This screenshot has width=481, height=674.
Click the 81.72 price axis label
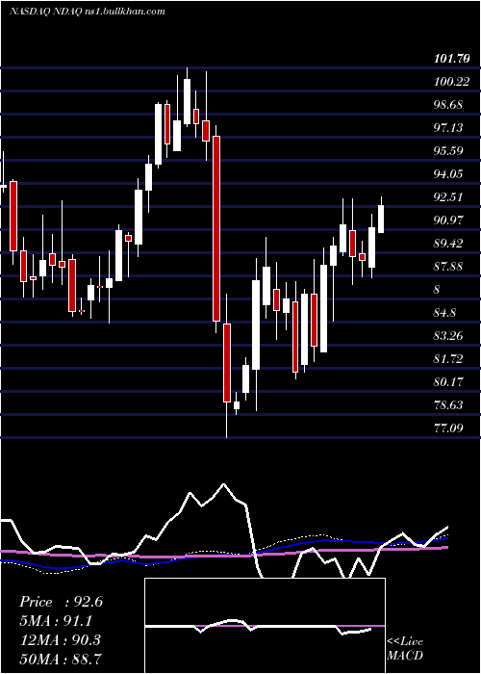(448, 359)
